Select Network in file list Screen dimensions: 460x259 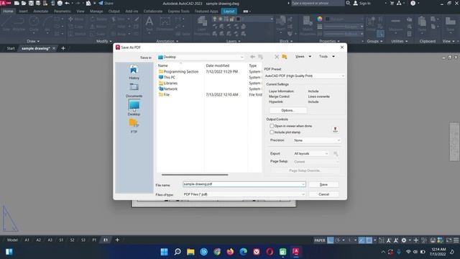pos(167,88)
